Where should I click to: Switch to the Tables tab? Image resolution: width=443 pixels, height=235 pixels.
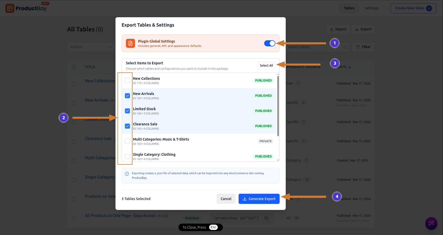[349, 8]
